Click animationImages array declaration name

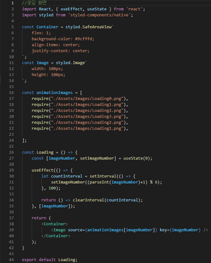55,93
